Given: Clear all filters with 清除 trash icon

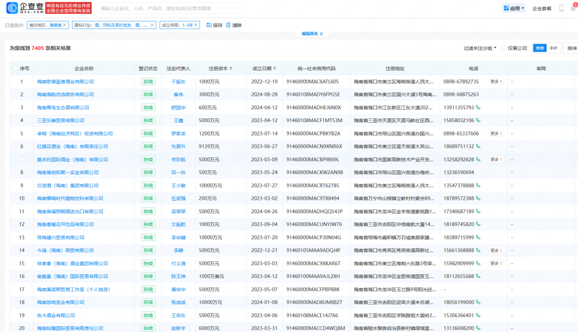Looking at the screenshot, I should (229, 25).
